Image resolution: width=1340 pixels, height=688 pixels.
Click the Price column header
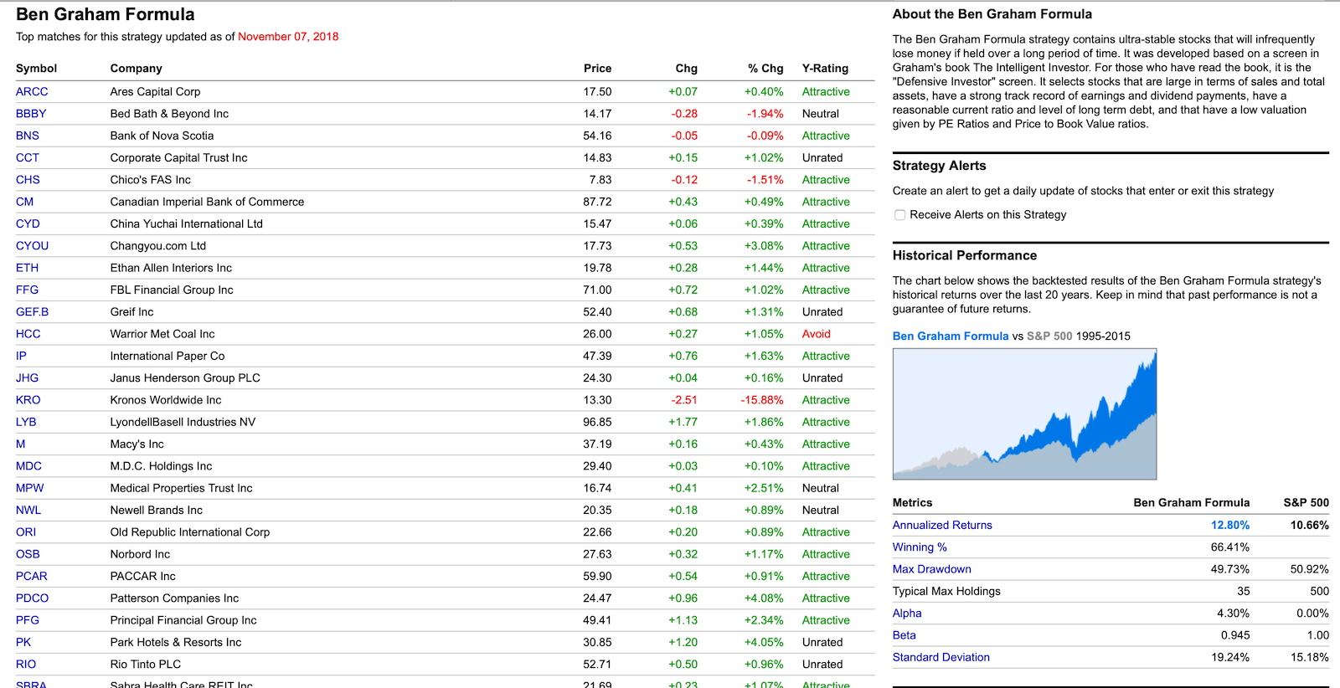[598, 69]
